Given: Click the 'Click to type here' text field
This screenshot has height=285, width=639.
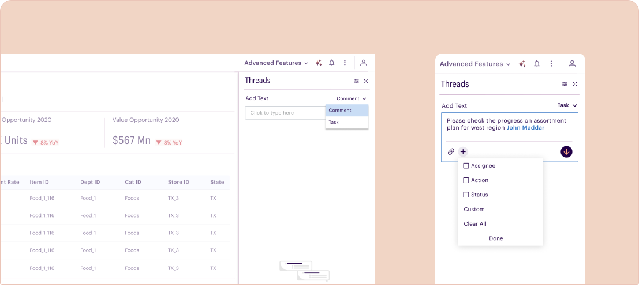Looking at the screenshot, I should pos(285,113).
